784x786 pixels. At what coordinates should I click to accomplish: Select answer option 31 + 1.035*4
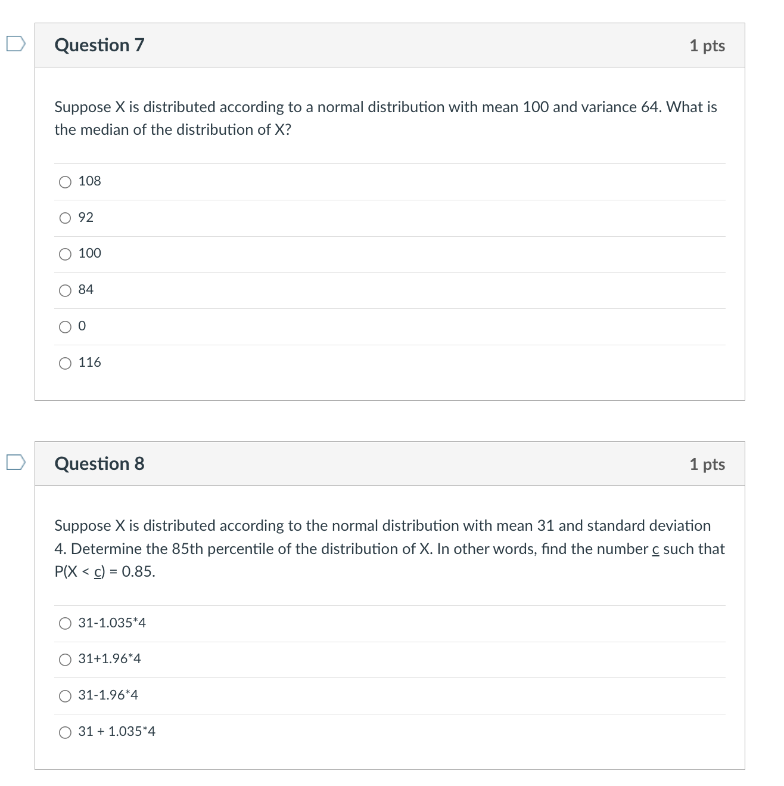pos(65,733)
